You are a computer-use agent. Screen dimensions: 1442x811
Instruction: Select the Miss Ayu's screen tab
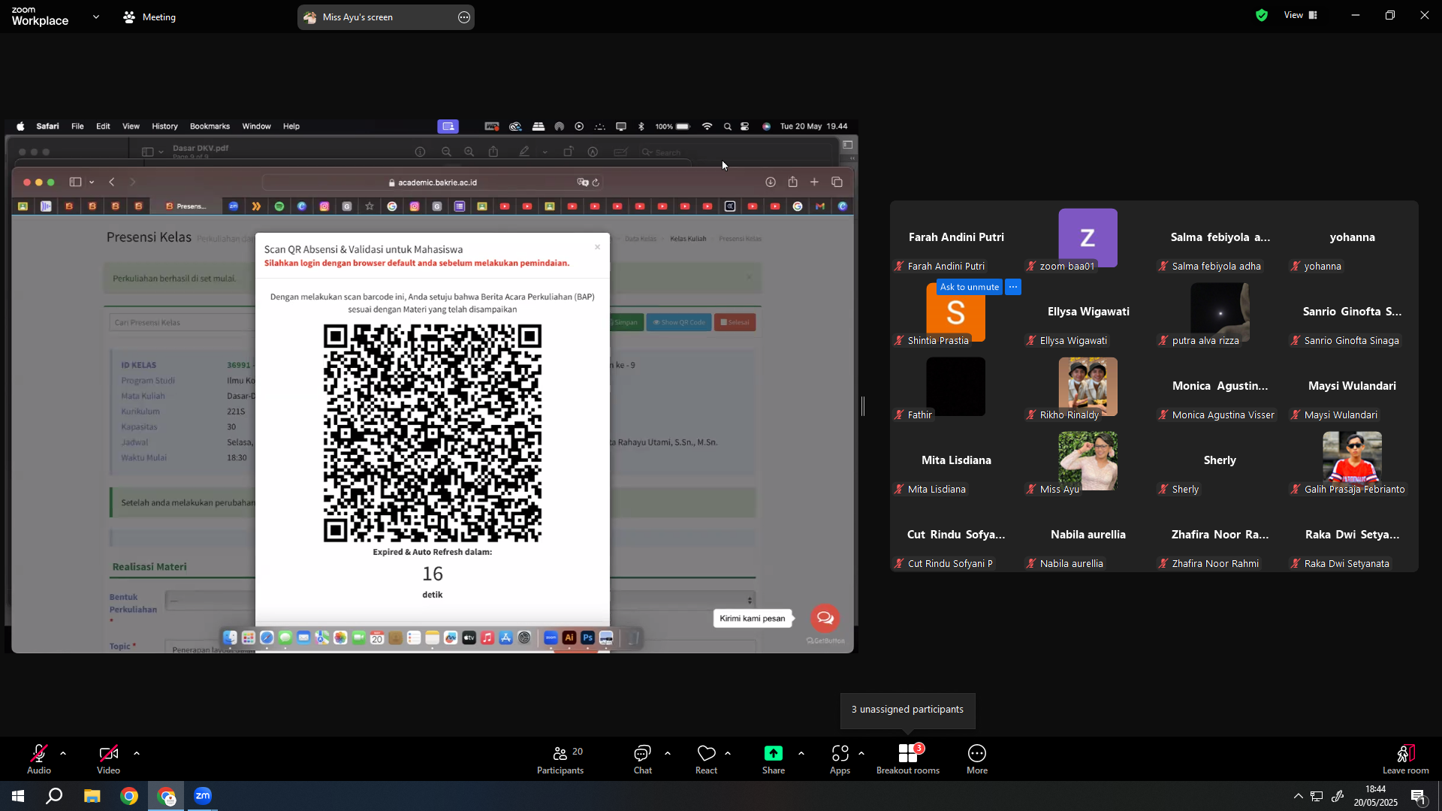386,17
